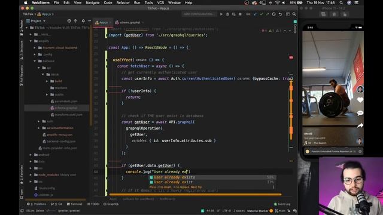Click the creator profile avatar on phone simulator
Screen dimensions: 383x215
pyautogui.click(x=360, y=89)
